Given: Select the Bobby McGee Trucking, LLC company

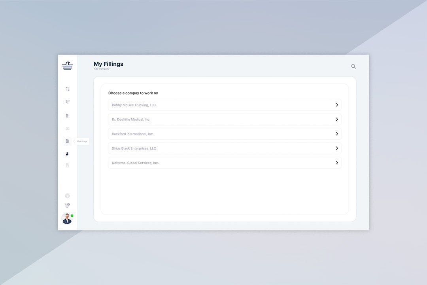Looking at the screenshot, I should (198, 105).
